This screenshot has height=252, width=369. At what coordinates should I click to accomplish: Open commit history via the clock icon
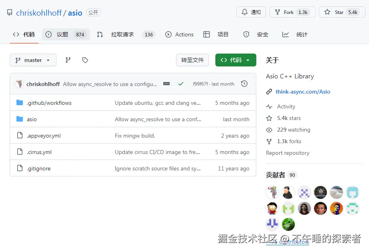[x=244, y=84]
